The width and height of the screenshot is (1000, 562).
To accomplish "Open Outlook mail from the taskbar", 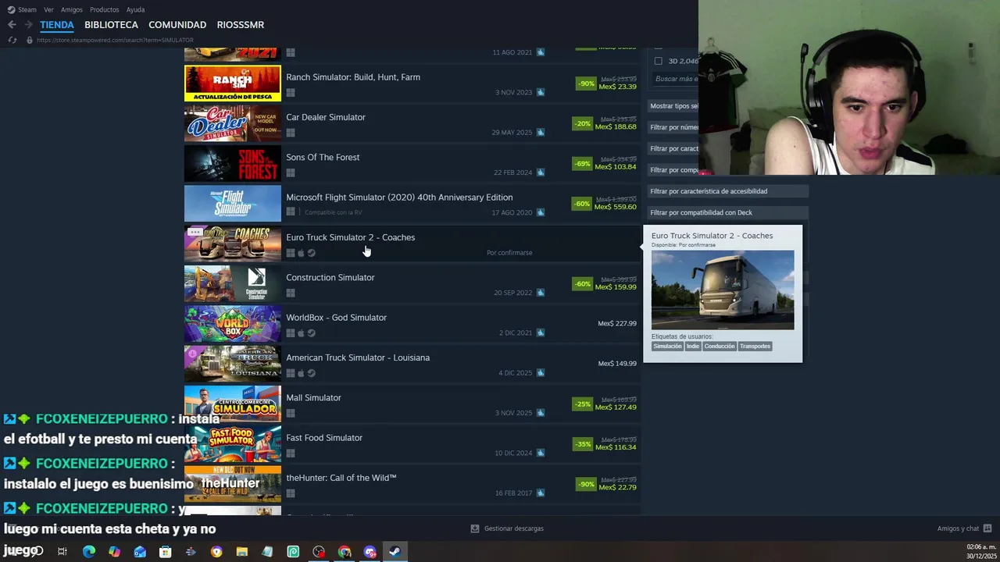I will [140, 552].
